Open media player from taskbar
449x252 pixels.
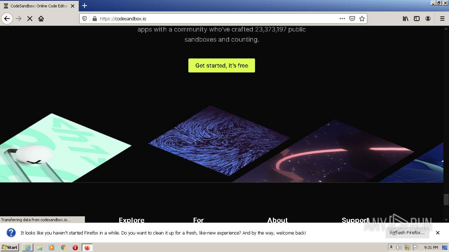point(52,247)
